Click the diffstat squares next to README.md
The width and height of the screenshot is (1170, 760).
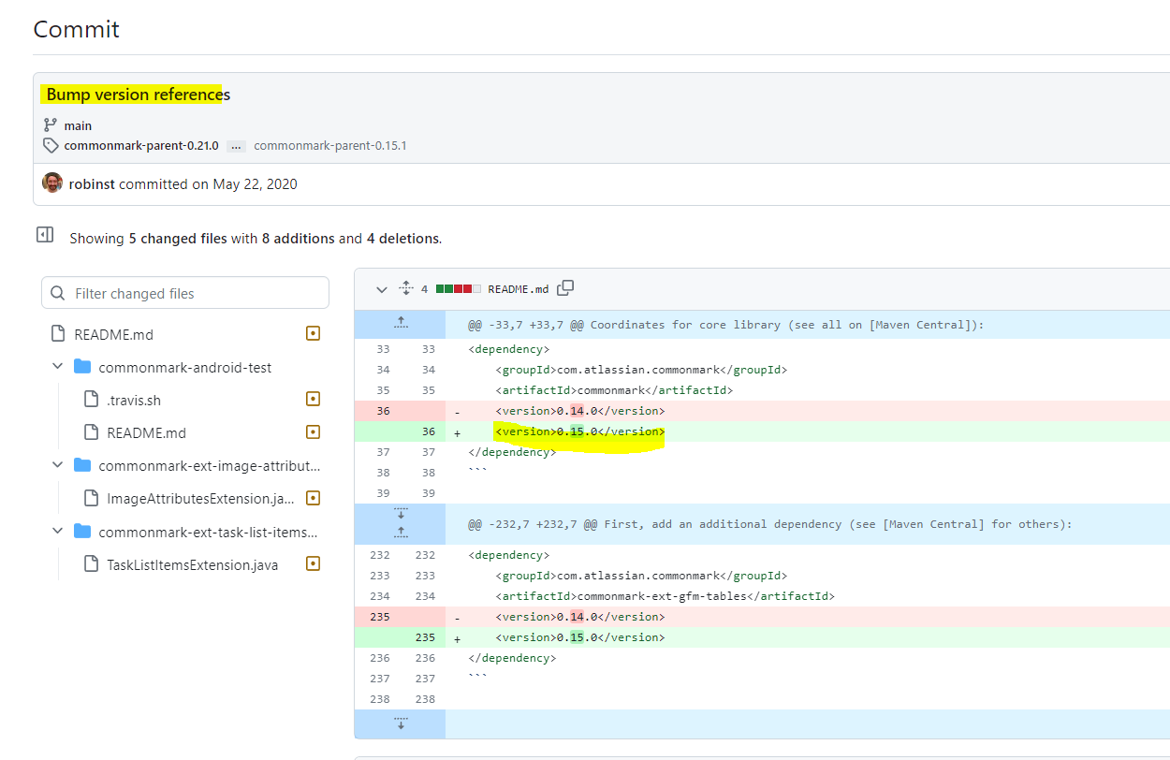click(x=458, y=289)
